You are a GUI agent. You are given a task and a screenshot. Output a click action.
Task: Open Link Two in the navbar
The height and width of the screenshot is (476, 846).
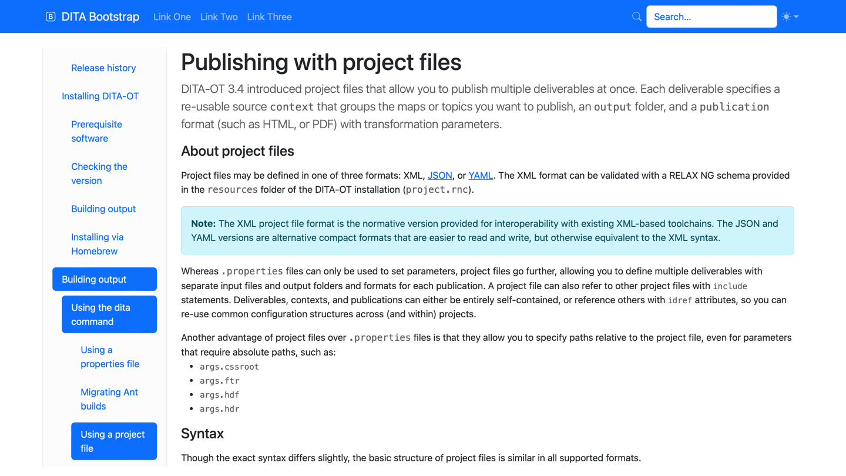219,16
